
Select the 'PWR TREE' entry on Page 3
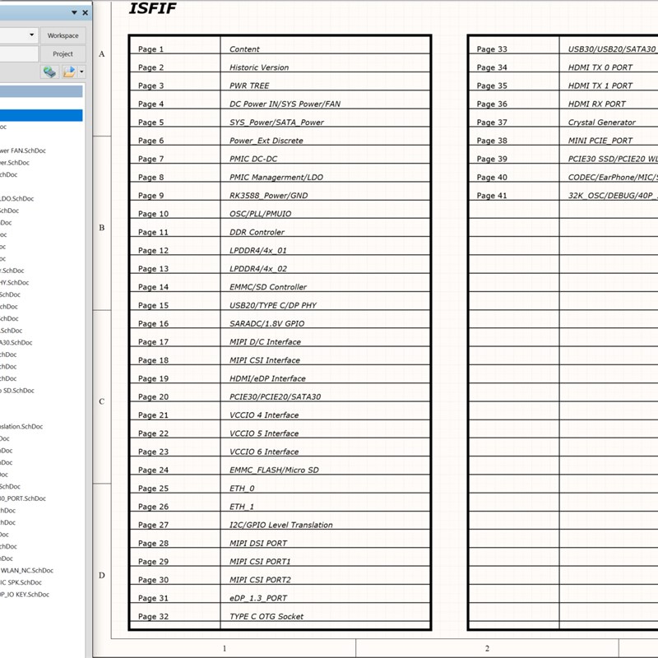pos(249,86)
